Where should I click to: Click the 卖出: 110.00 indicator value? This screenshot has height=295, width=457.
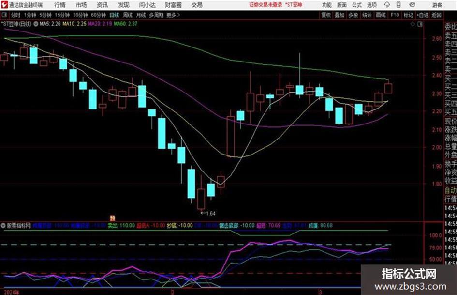[x=121, y=225]
